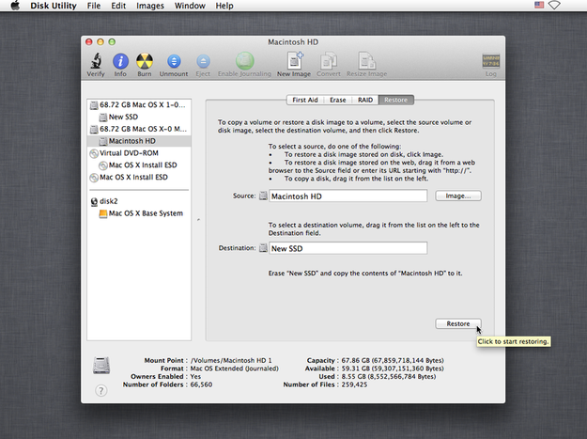Click the Restore button to start restoring
The height and width of the screenshot is (439, 587).
pos(458,323)
